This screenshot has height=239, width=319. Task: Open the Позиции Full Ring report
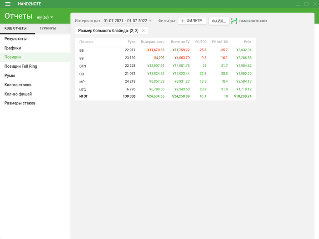35,66
